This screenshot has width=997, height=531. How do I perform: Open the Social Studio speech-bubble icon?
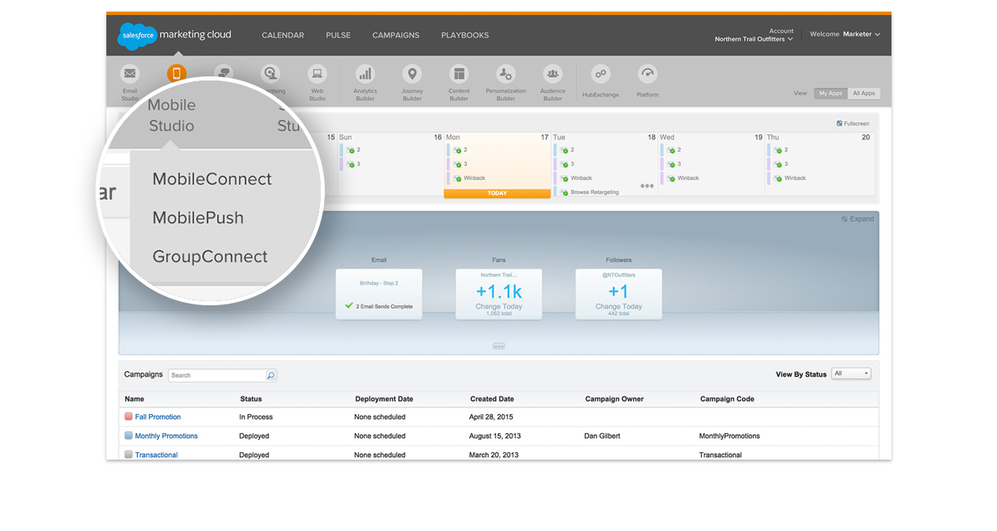coord(223,73)
